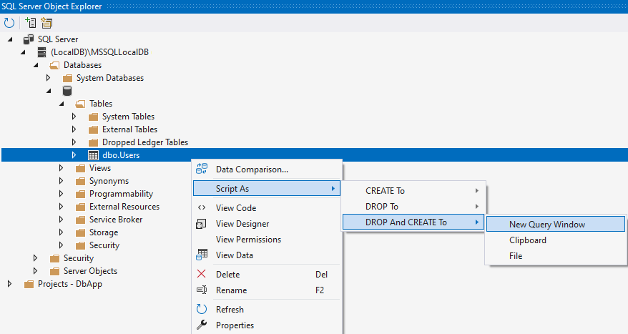Collapse the Tables folder
The image size is (628, 334).
coord(62,104)
